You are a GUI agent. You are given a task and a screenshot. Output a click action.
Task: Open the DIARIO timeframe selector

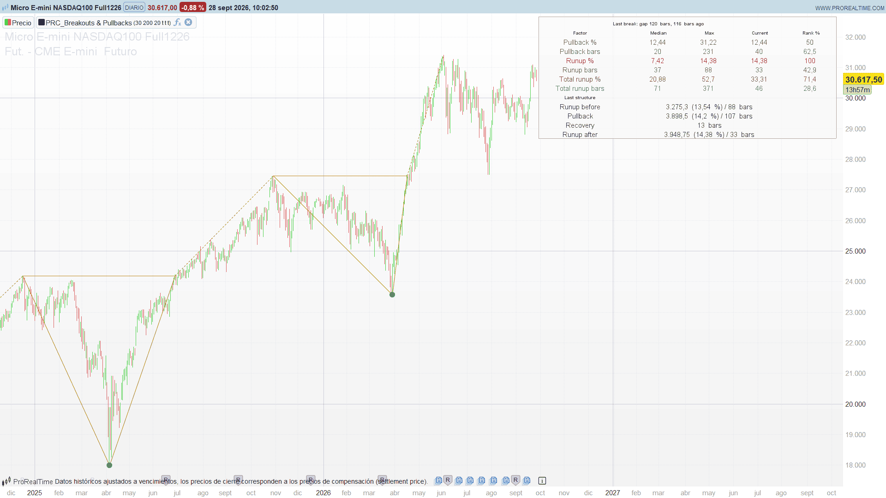[134, 7]
